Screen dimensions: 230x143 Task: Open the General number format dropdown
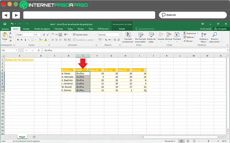coord(119,35)
